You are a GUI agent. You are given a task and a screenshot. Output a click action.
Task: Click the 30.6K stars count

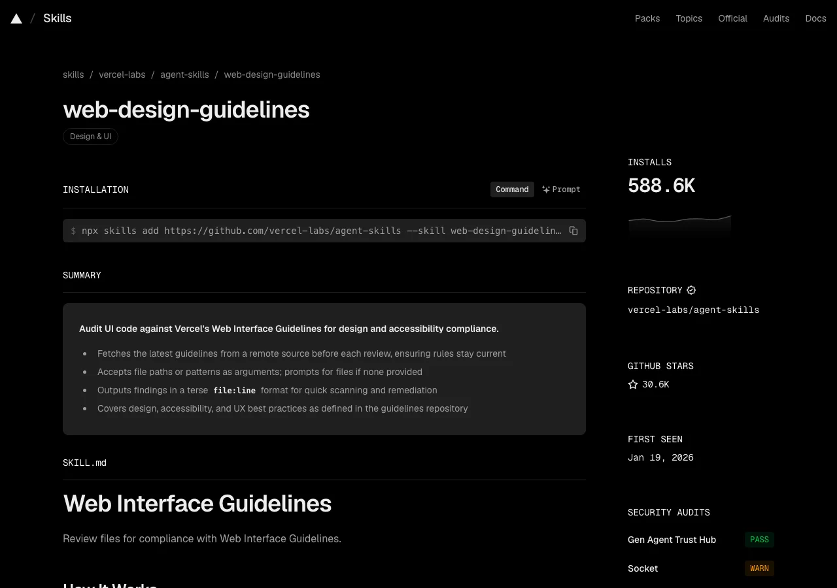coord(655,385)
